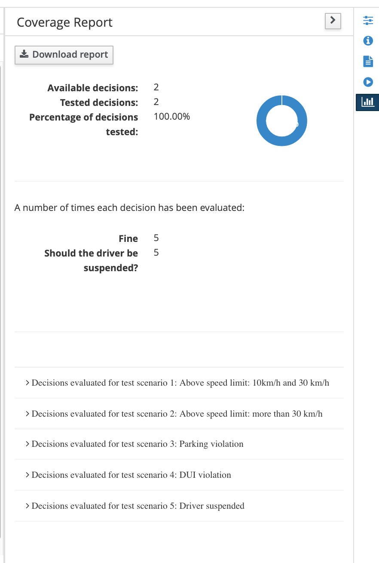Expand scenario 2: more than 30 km/h

pyautogui.click(x=174, y=414)
